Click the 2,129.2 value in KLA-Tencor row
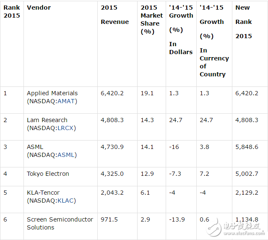This screenshot has width=268, height=240. click(x=247, y=192)
